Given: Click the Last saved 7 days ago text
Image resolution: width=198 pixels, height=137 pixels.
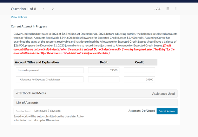Looking at the screenshot, I should click(x=48, y=111).
